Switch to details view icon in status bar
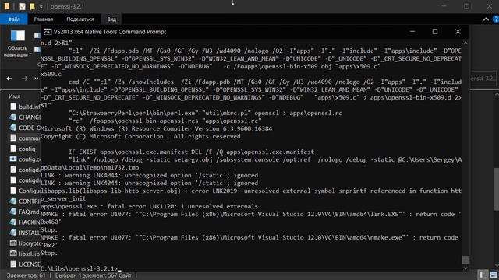The width and height of the screenshot is (499, 280). point(483,275)
